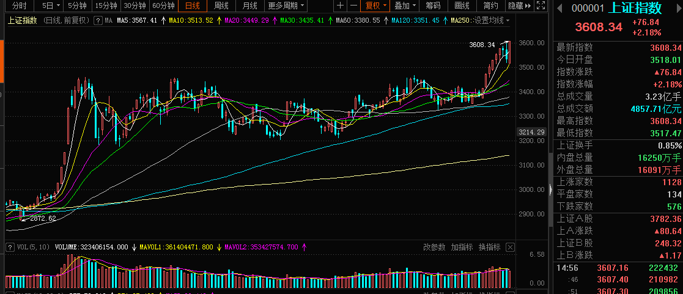Click the 上证A股 value 3782.36
Screen dimensions: 683x294
(x=666, y=218)
